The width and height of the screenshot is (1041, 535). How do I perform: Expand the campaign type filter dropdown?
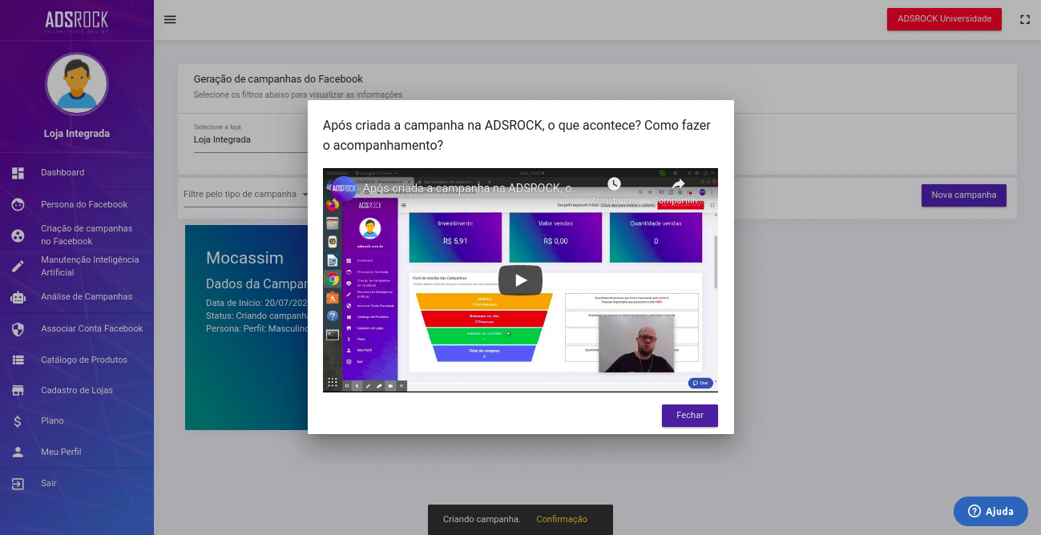tap(305, 195)
